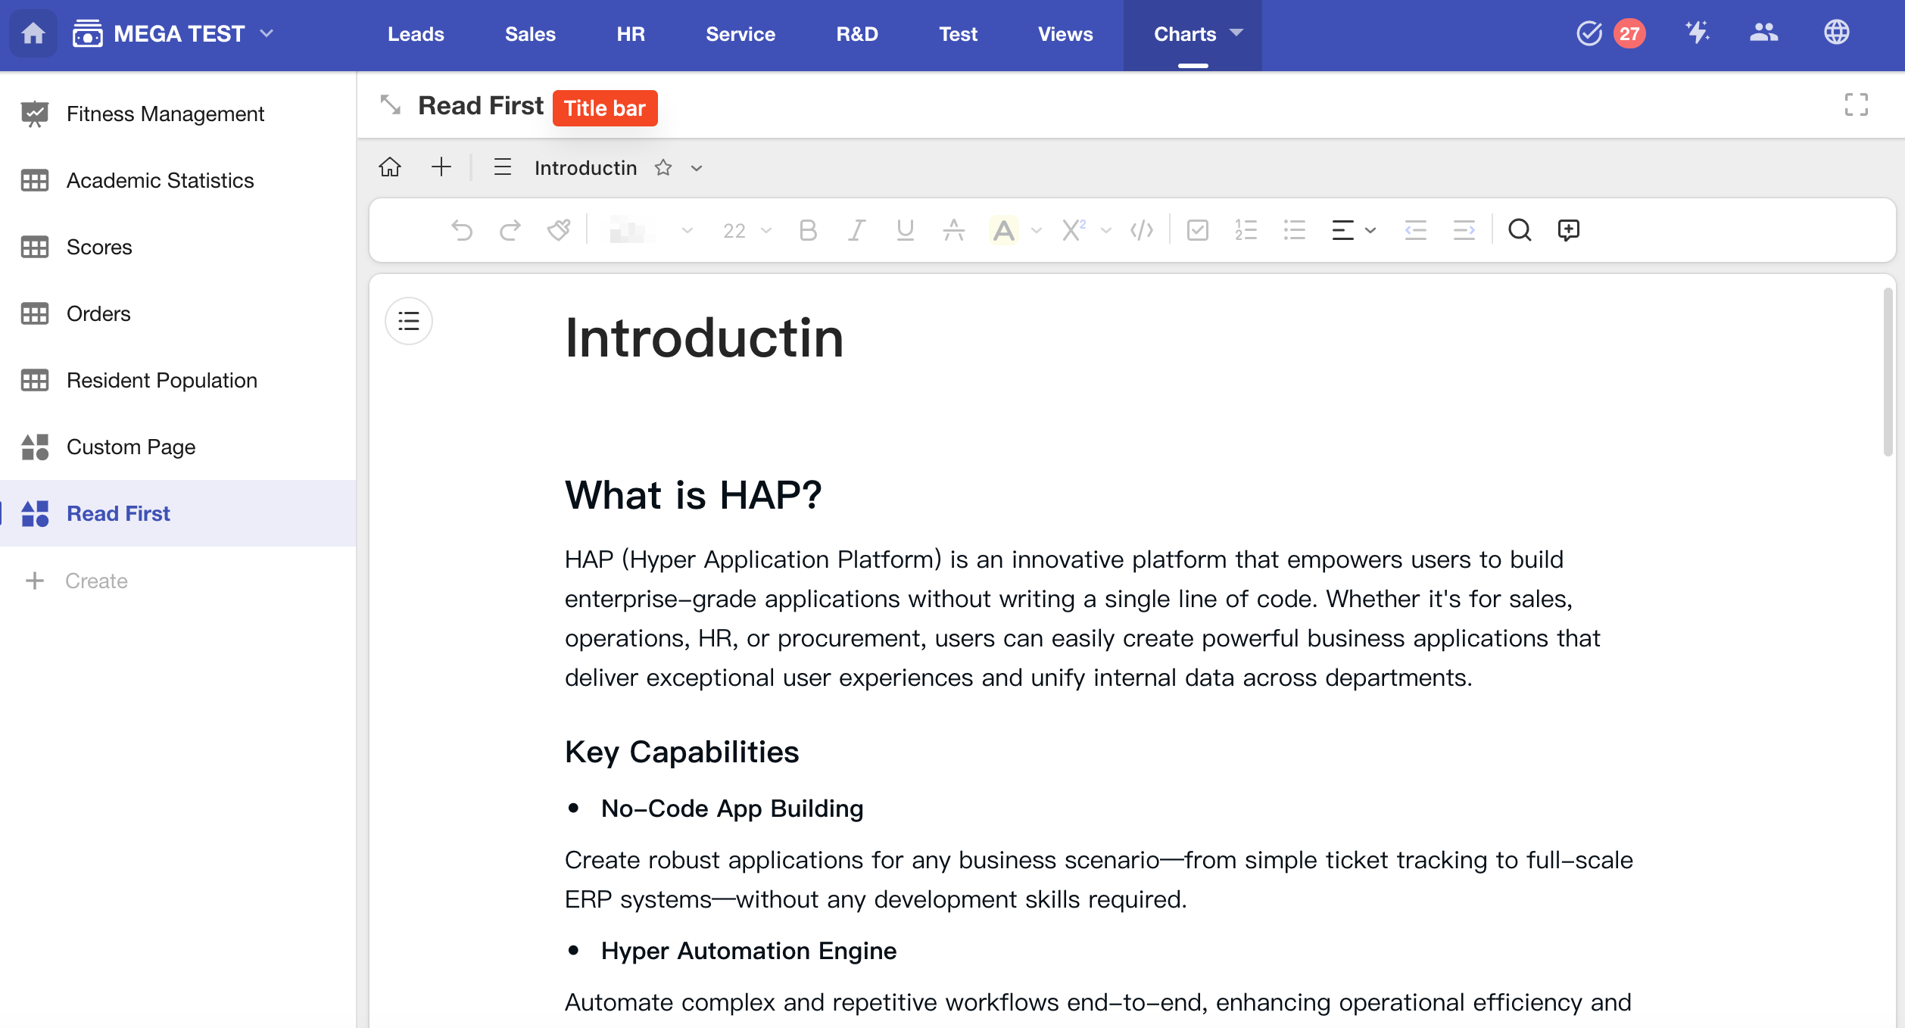Click the format painter brush icon
Viewport: 1905px width, 1028px height.
click(x=559, y=230)
